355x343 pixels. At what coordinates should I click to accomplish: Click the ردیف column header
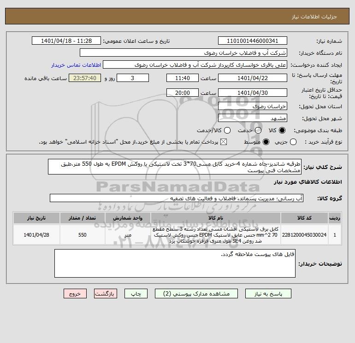(335, 218)
